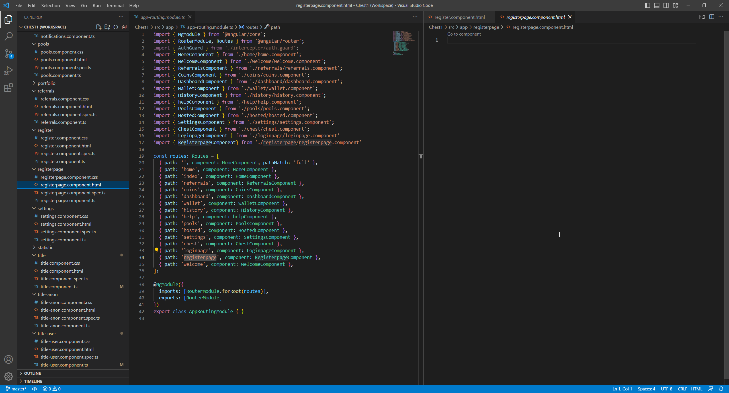Viewport: 729px width, 393px height.
Task: Open Run and Debug view
Action: click(9, 70)
